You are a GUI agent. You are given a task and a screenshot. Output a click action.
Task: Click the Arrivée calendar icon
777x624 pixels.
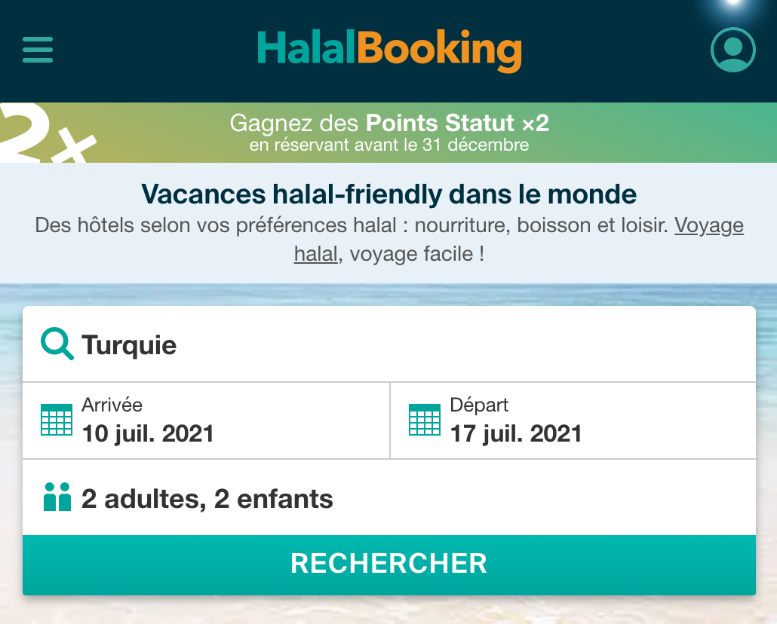57,420
